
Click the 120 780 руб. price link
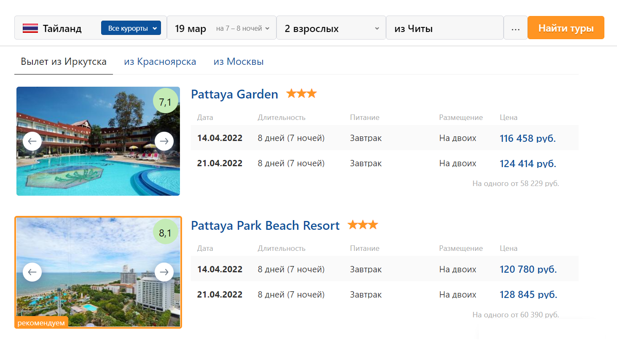pyautogui.click(x=528, y=269)
